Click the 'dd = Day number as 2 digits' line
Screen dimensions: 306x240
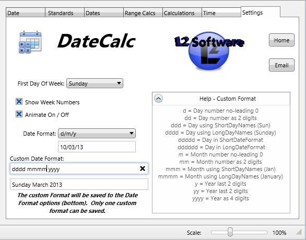pos(220,118)
